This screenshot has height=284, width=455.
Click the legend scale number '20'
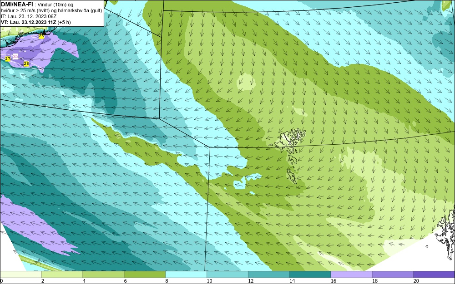tap(416, 281)
